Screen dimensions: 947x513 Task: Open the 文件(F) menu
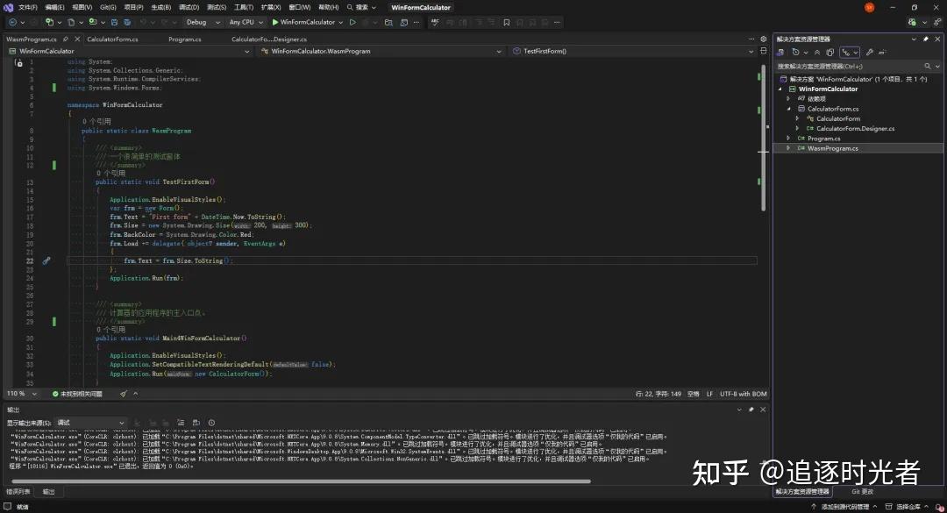(28, 7)
